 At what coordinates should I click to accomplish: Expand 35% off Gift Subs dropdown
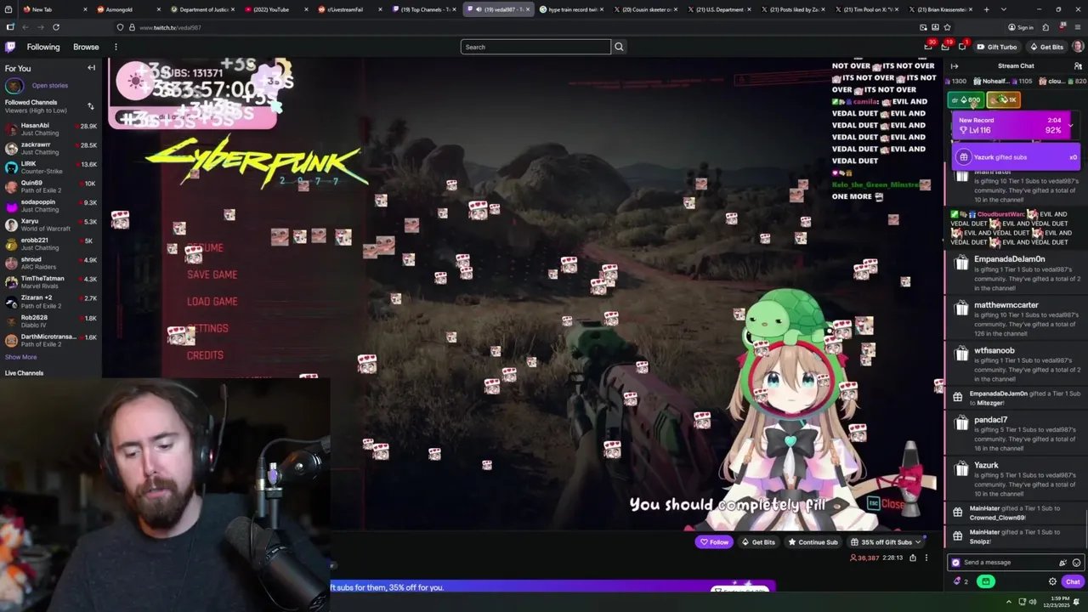point(918,542)
